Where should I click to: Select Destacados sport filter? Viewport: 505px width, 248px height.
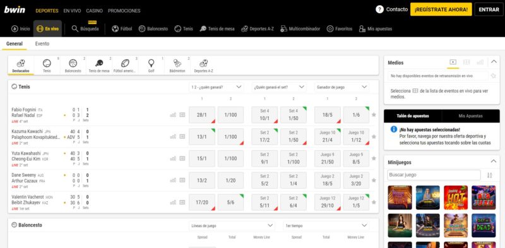tap(21, 66)
